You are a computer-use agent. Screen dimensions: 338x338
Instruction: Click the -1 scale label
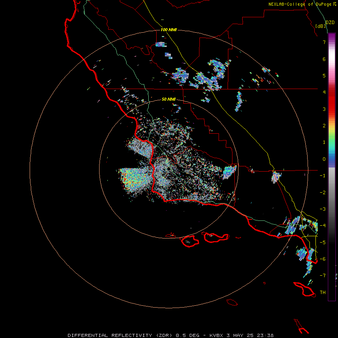[x=323, y=176]
